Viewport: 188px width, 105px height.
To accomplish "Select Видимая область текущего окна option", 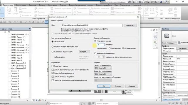I will click(x=53, y=47).
